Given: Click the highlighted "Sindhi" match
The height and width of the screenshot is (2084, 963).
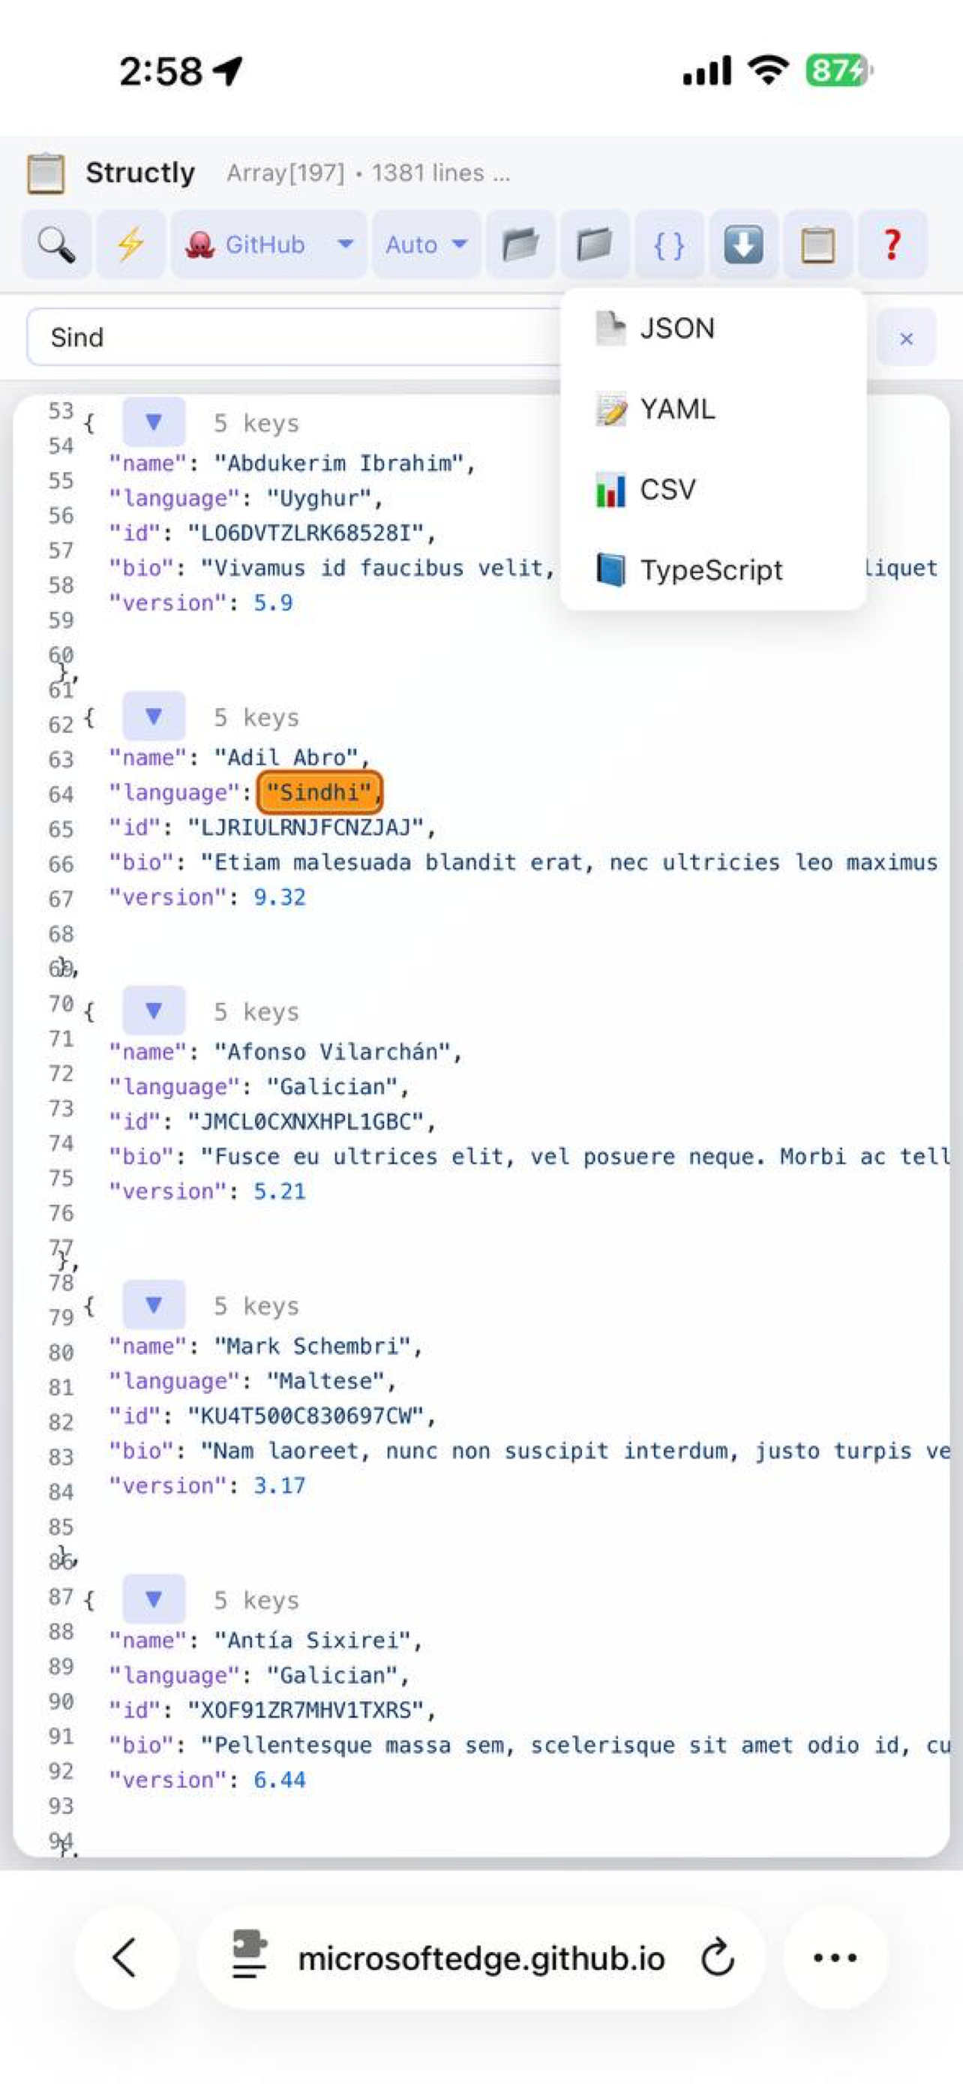Looking at the screenshot, I should [x=319, y=792].
